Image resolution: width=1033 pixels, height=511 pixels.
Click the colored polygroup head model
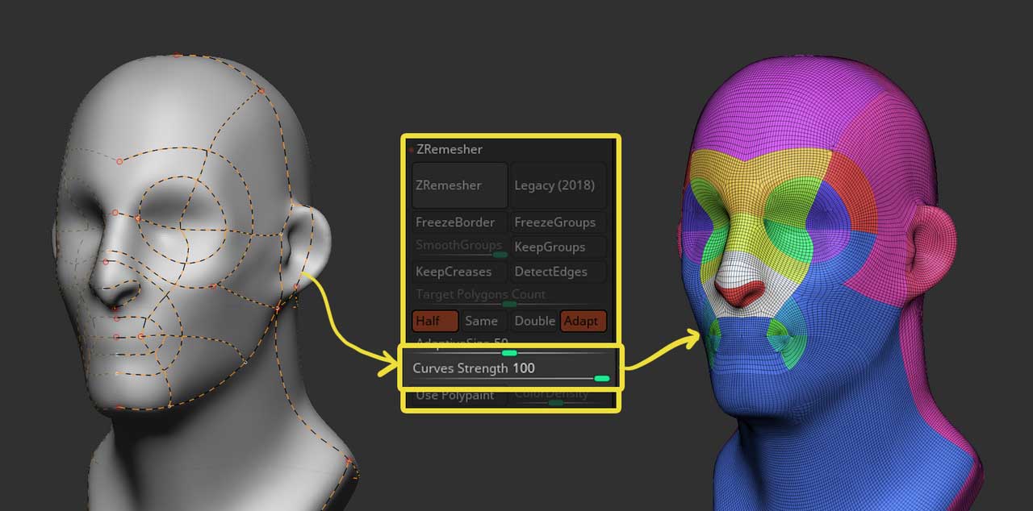[x=831, y=282]
